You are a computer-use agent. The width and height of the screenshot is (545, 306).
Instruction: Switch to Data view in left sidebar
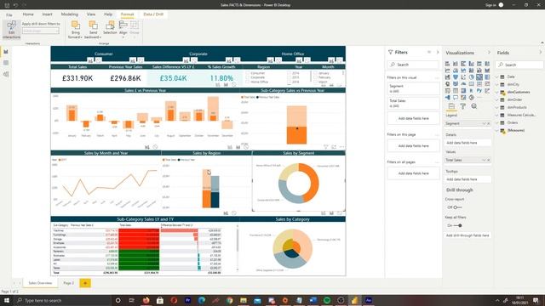click(x=6, y=63)
